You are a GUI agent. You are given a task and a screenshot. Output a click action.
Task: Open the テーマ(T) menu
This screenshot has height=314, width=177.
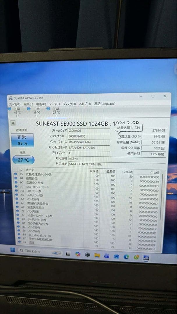(54, 104)
